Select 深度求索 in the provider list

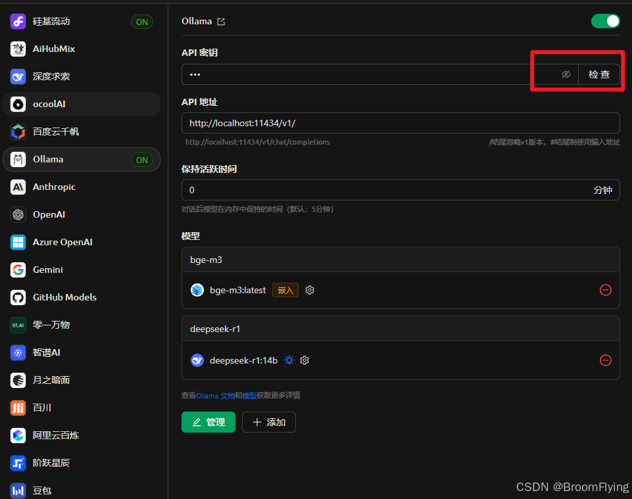82,76
